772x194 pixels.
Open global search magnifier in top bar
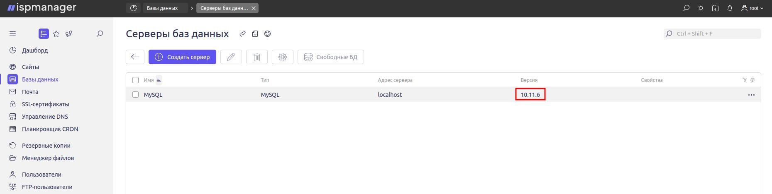(686, 8)
